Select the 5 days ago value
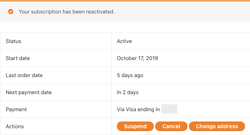250x135 pixels. pyautogui.click(x=130, y=75)
